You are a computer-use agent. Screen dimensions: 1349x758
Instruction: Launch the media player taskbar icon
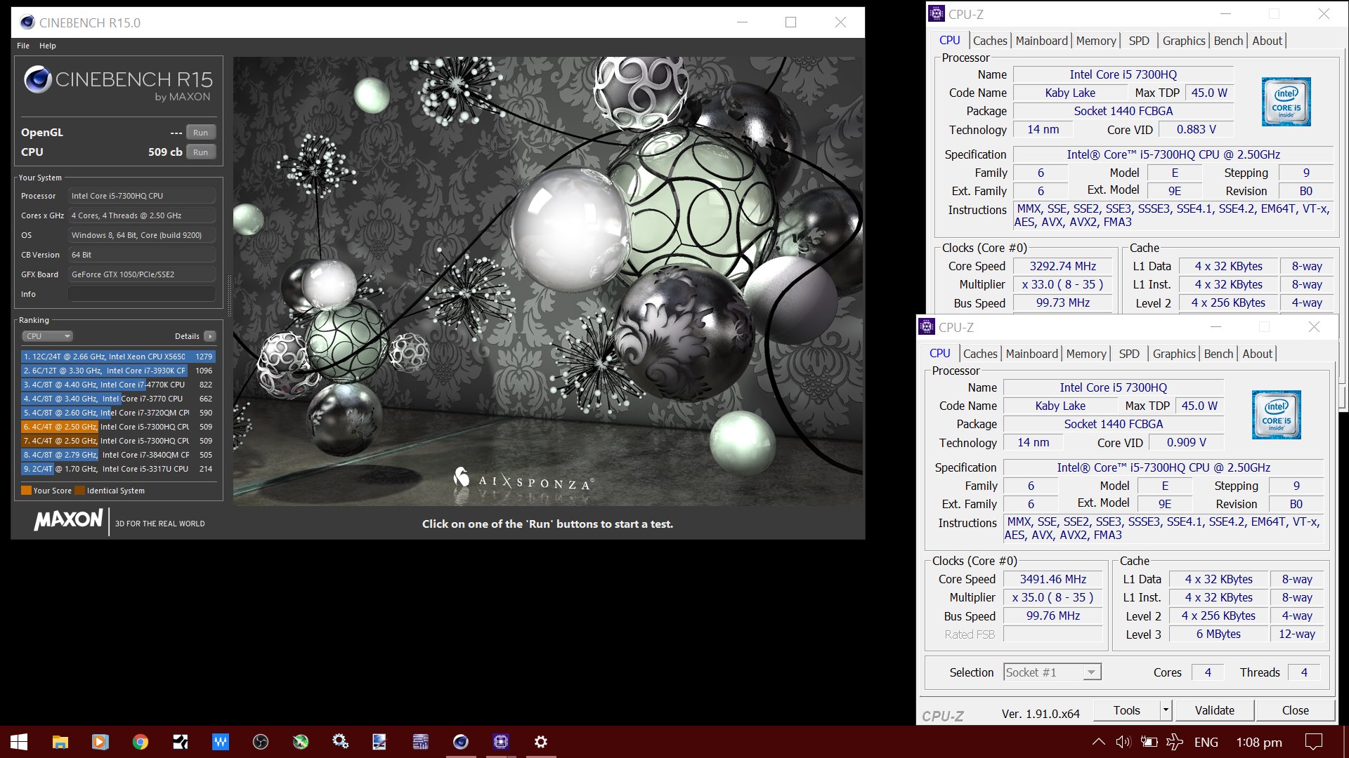click(100, 742)
